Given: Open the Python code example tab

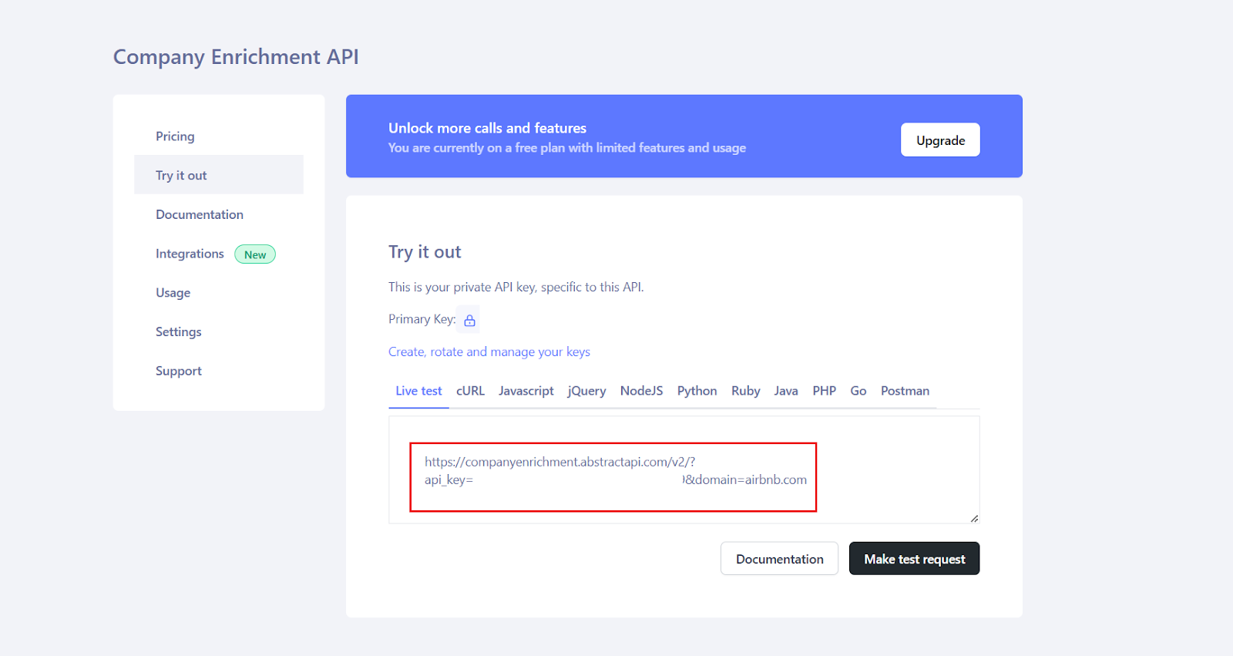Looking at the screenshot, I should coord(697,391).
